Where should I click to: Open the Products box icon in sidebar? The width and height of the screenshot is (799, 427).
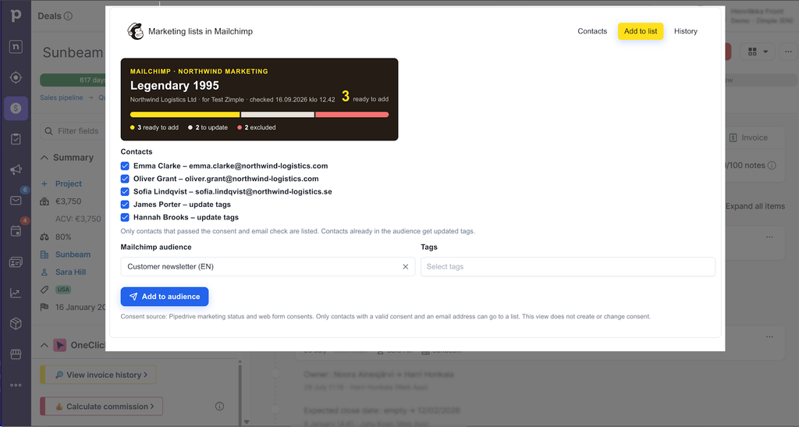(x=16, y=323)
